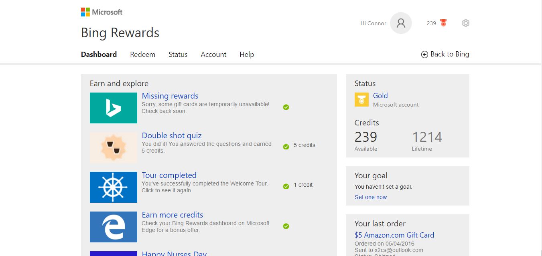Open the Missing rewards link
This screenshot has width=542, height=256.
(170, 96)
